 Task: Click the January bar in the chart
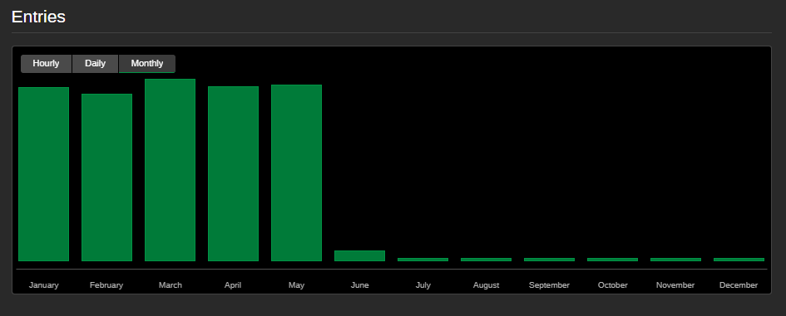[43, 174]
